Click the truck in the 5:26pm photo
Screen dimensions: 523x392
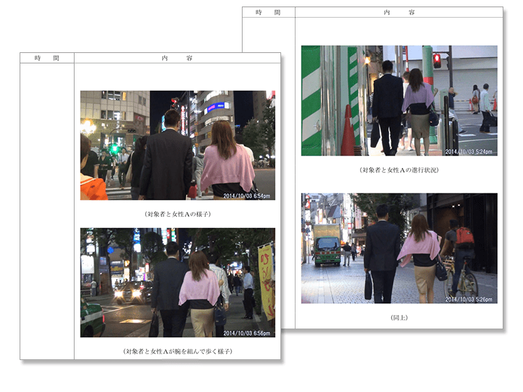coord(327,244)
